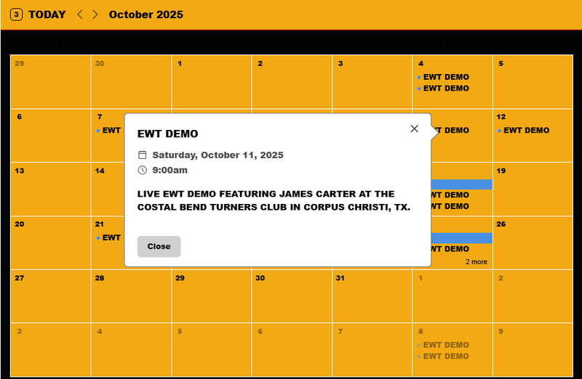The image size is (582, 379).
Task: Expand the "2 more" events link
Action: (477, 261)
